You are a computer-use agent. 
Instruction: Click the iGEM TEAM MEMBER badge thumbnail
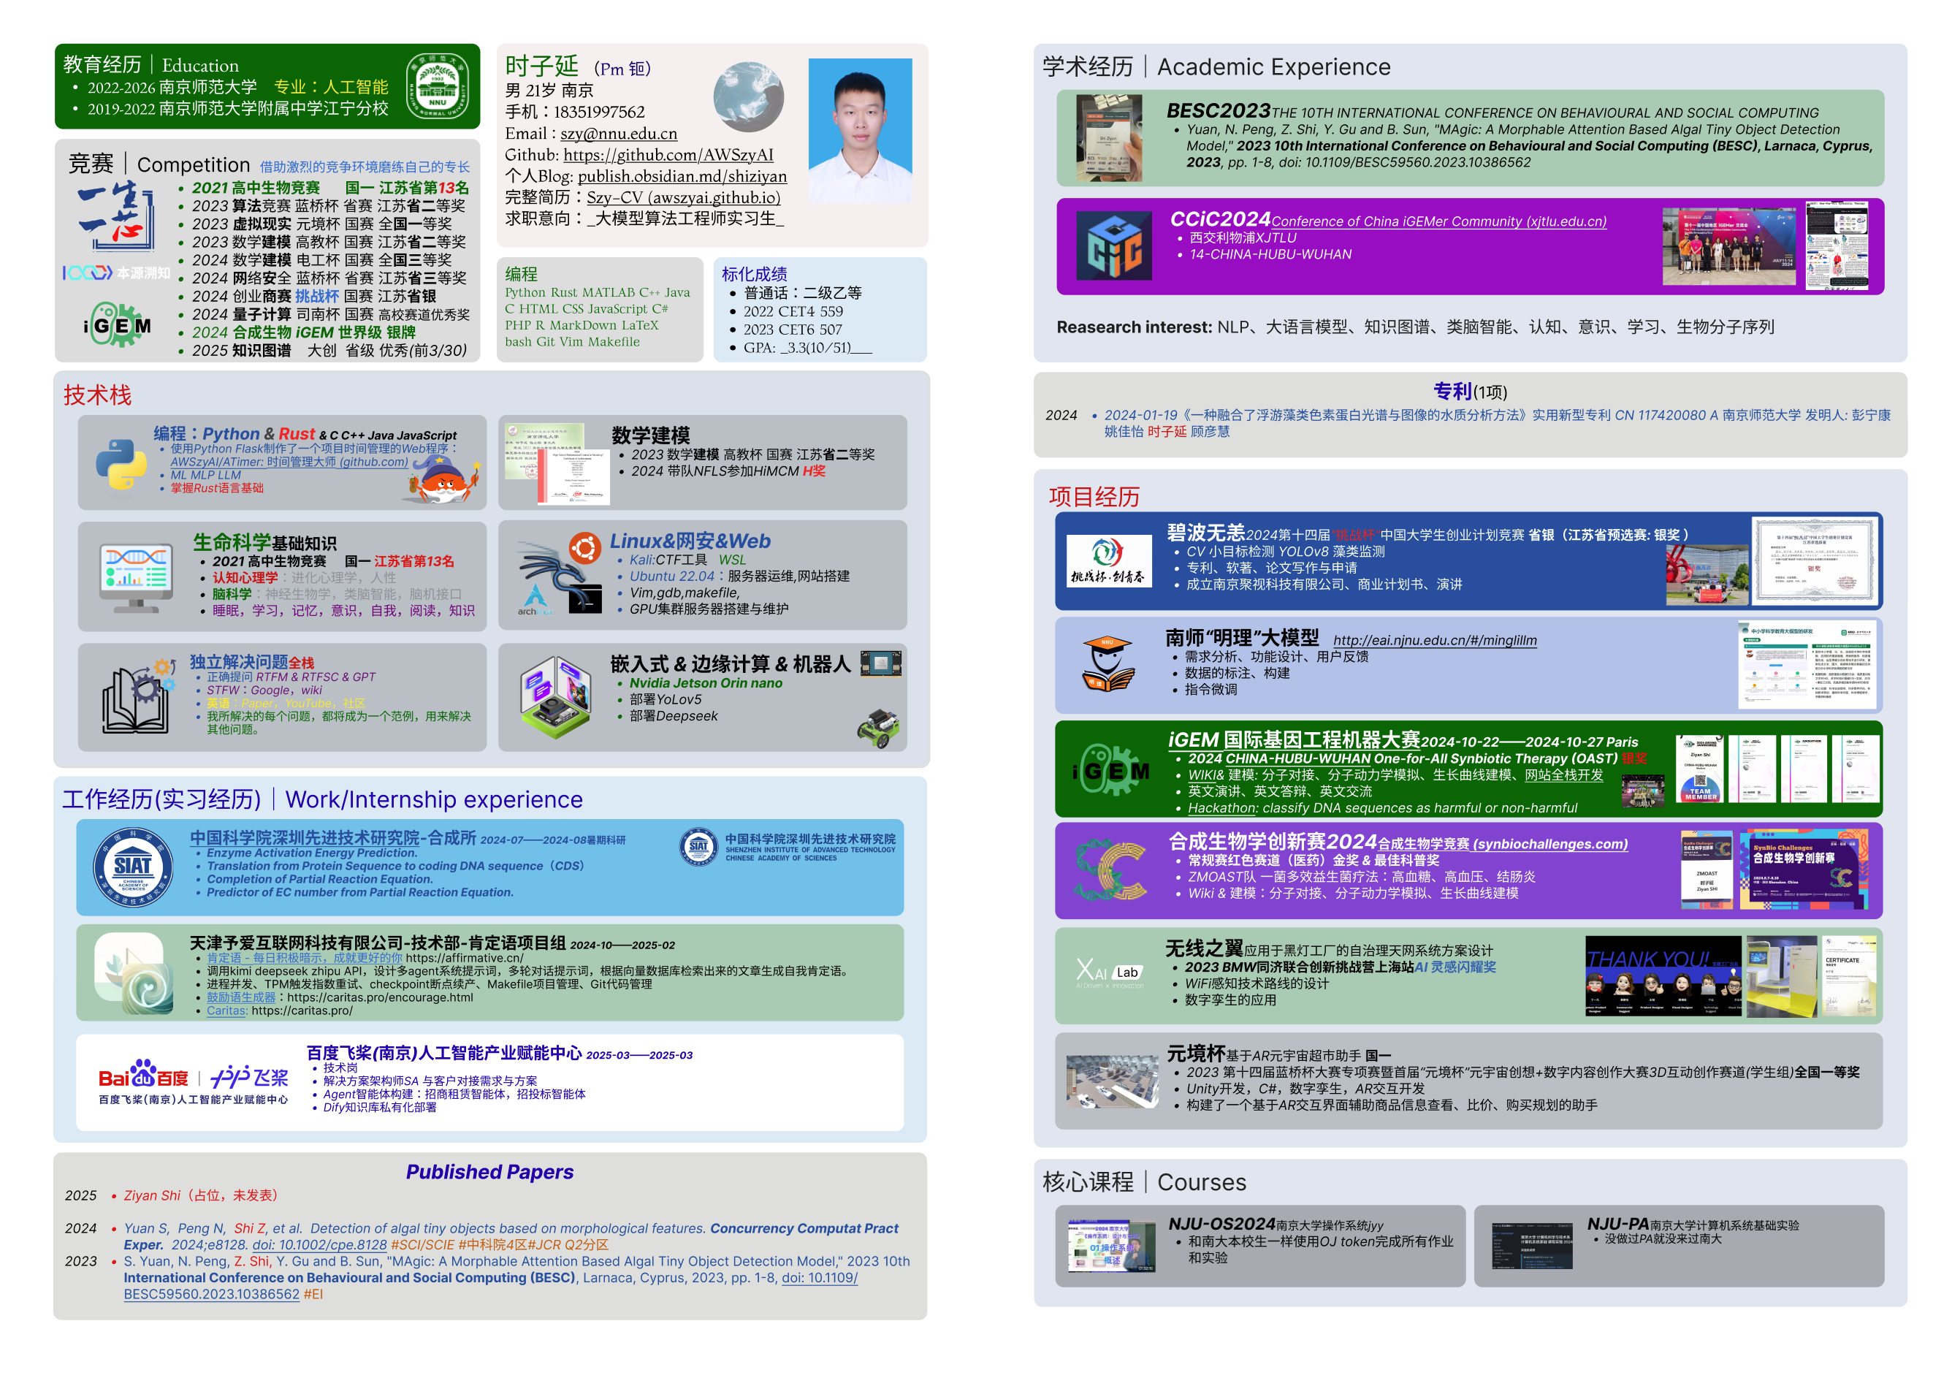click(1699, 769)
